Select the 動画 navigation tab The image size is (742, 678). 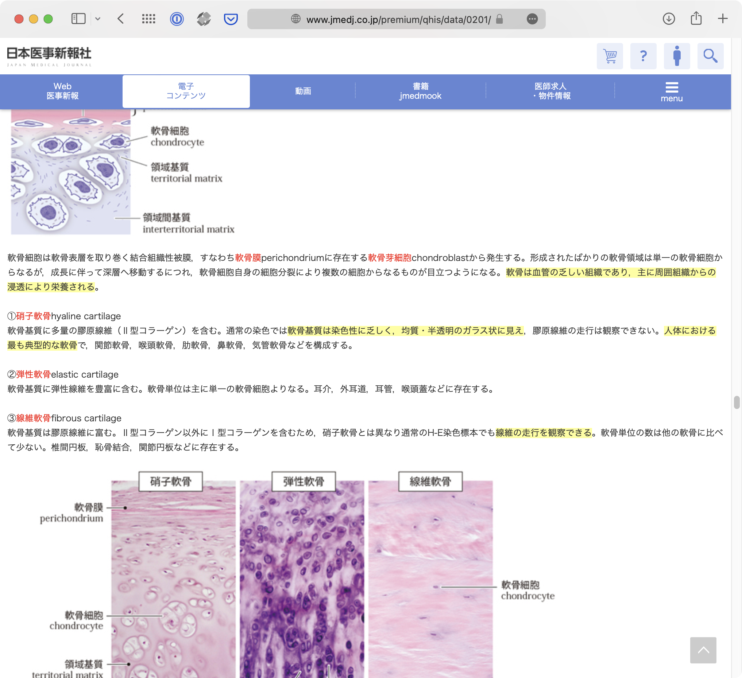[x=303, y=91]
